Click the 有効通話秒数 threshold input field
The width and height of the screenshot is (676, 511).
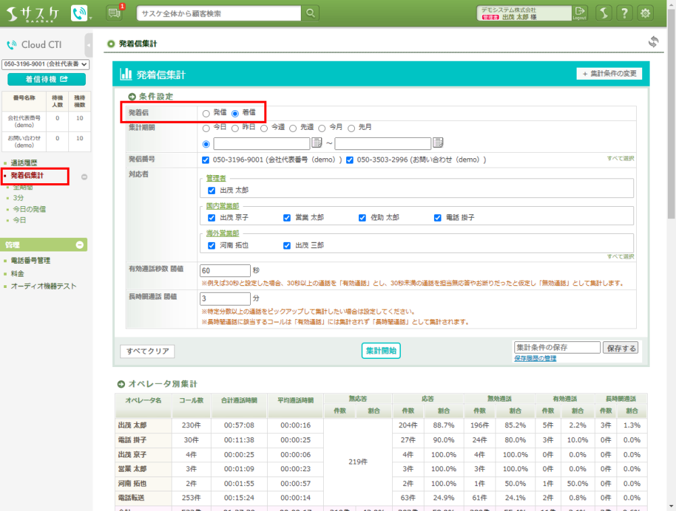[x=224, y=270]
